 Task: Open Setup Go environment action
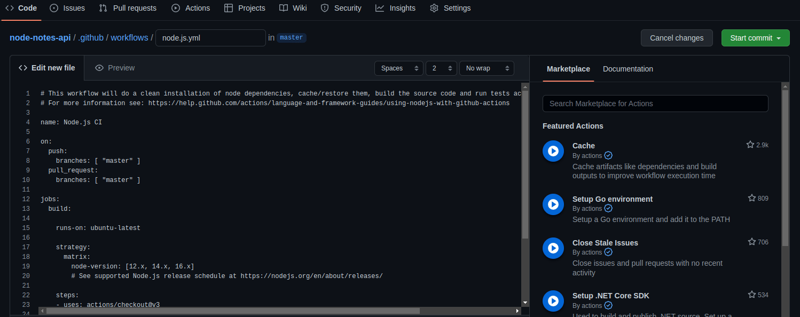click(613, 199)
